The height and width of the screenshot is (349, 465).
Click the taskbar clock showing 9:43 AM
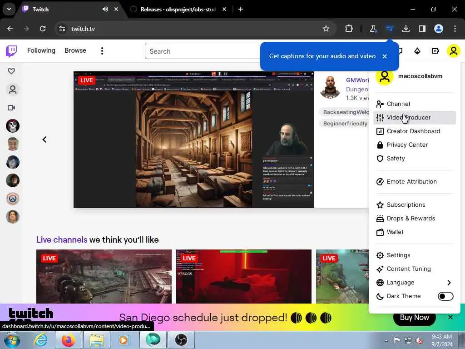pyautogui.click(x=442, y=340)
